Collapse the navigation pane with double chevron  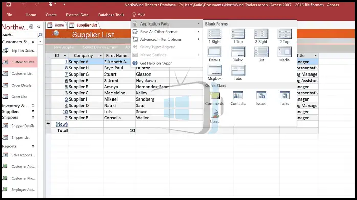pos(39,27)
